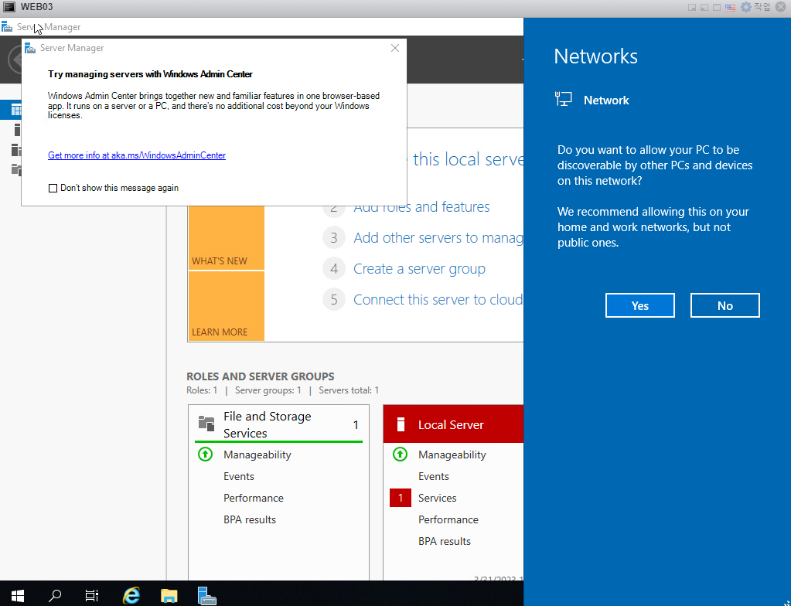Click File and Storage Services tile icon
Screen dimensions: 791x606
click(206, 423)
